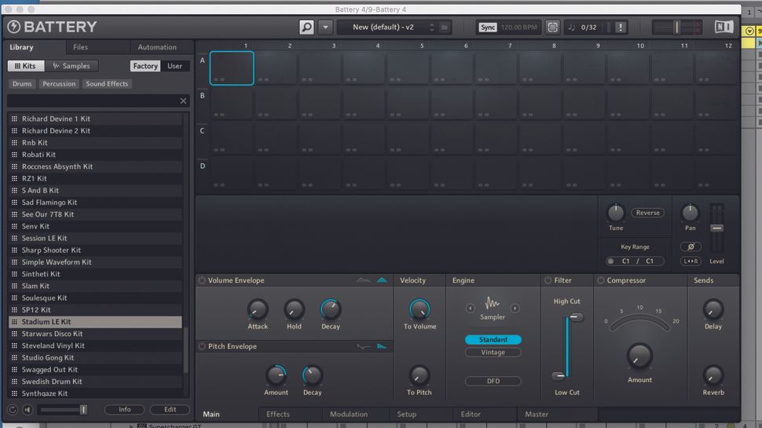Select AHDSR envelope shape icon

pyautogui.click(x=362, y=280)
